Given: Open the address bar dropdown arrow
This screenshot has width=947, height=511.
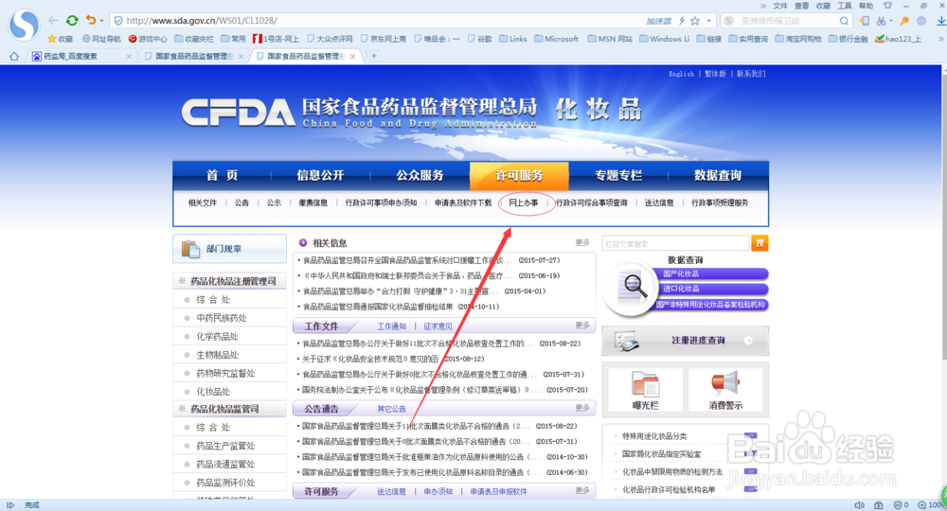Looking at the screenshot, I should pos(709,21).
